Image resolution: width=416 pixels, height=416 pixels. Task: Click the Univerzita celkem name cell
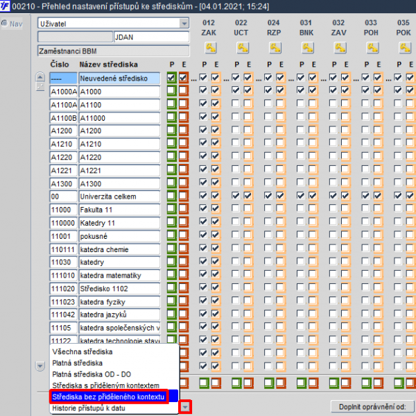tap(119, 197)
